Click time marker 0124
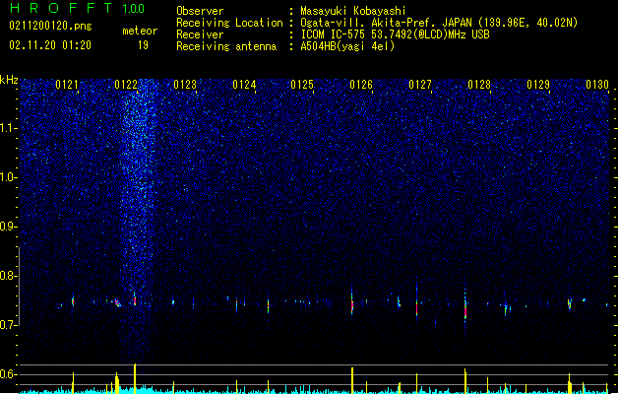Image resolution: width=619 pixels, height=394 pixels. [x=244, y=85]
